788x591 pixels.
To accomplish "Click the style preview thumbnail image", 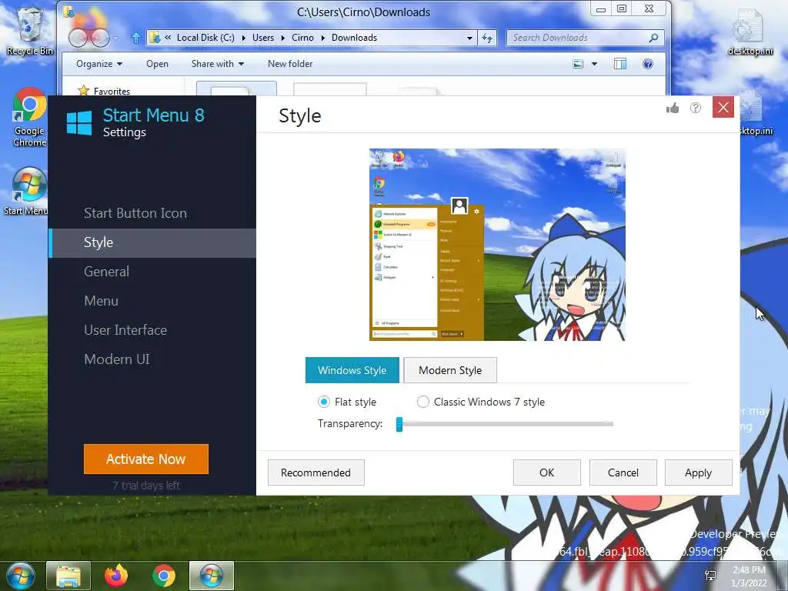I will [498, 245].
